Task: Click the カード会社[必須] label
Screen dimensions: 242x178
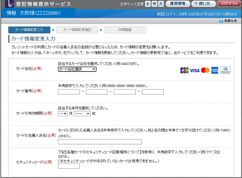Action: (x=29, y=69)
